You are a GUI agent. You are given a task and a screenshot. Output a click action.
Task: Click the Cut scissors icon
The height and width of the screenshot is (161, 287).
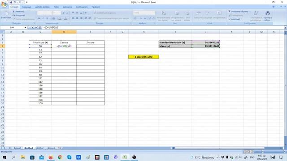[x=13, y=12]
